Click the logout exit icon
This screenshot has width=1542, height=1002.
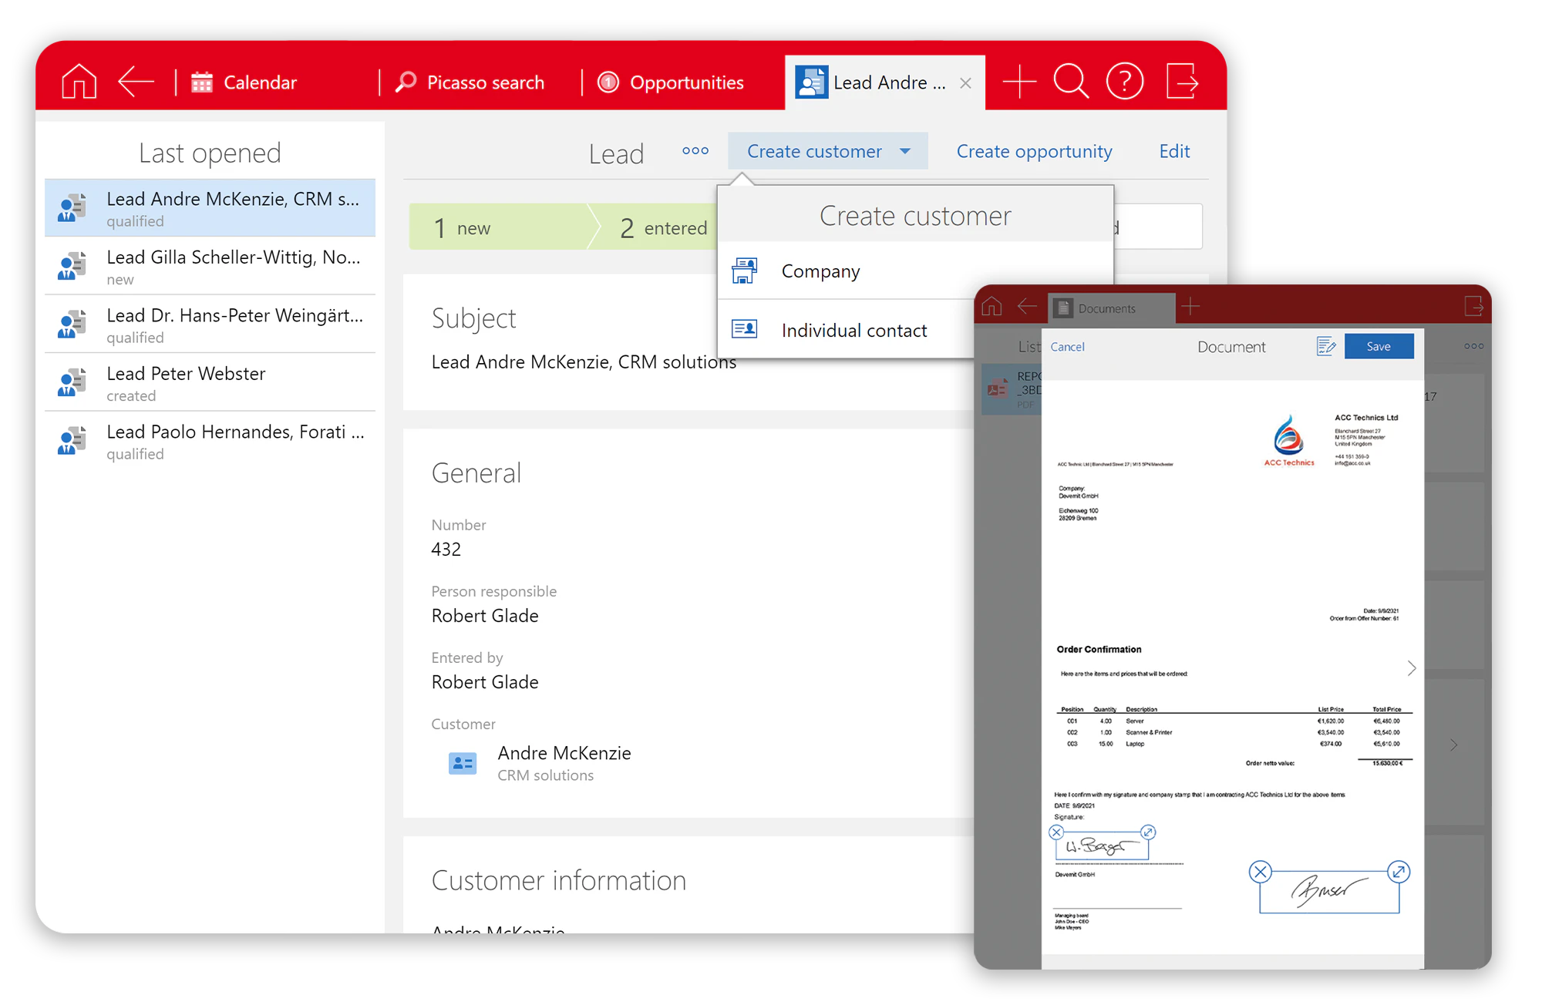coord(1181,82)
